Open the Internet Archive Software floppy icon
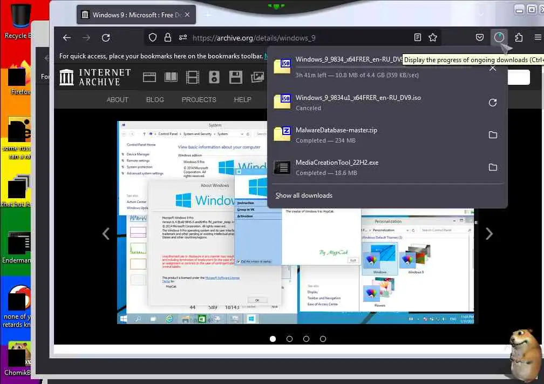 235,77
